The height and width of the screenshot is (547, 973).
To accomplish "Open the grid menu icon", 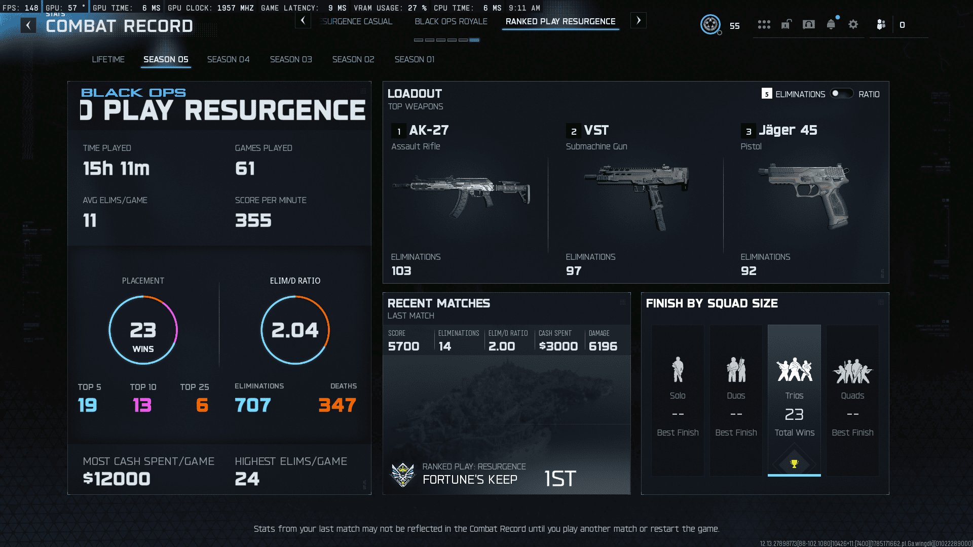I will pos(764,24).
